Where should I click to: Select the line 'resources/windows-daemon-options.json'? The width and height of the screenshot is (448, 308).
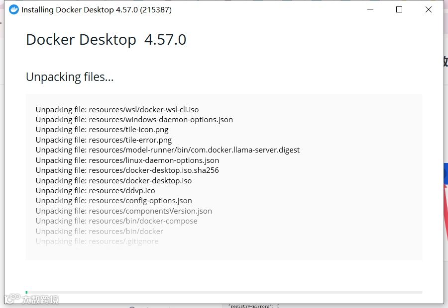point(134,120)
